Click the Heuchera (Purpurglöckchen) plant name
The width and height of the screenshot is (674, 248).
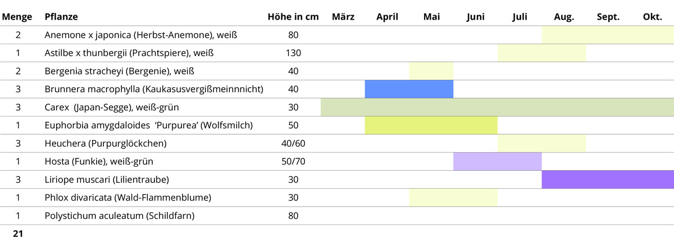pyautogui.click(x=106, y=143)
